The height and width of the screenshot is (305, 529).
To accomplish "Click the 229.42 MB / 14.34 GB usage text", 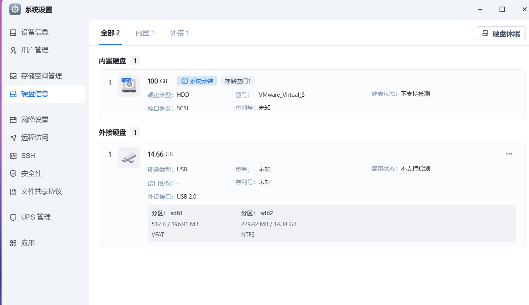I will coord(269,224).
